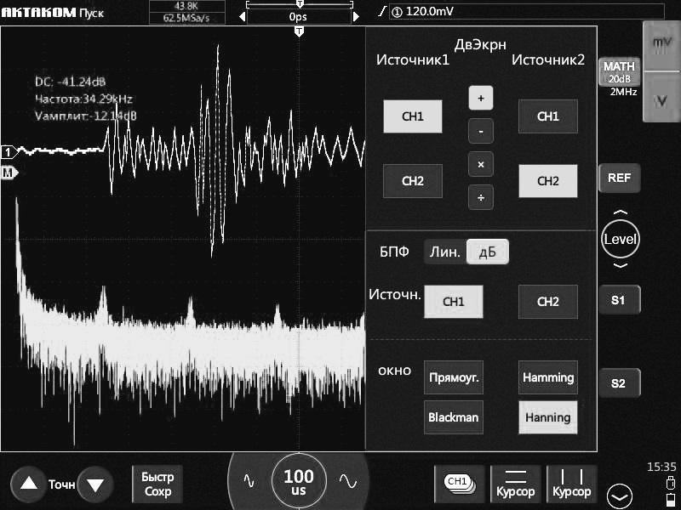Lower level with the down chevron below Level
Image resolution: width=681 pixels, height=510 pixels.
tap(620, 266)
